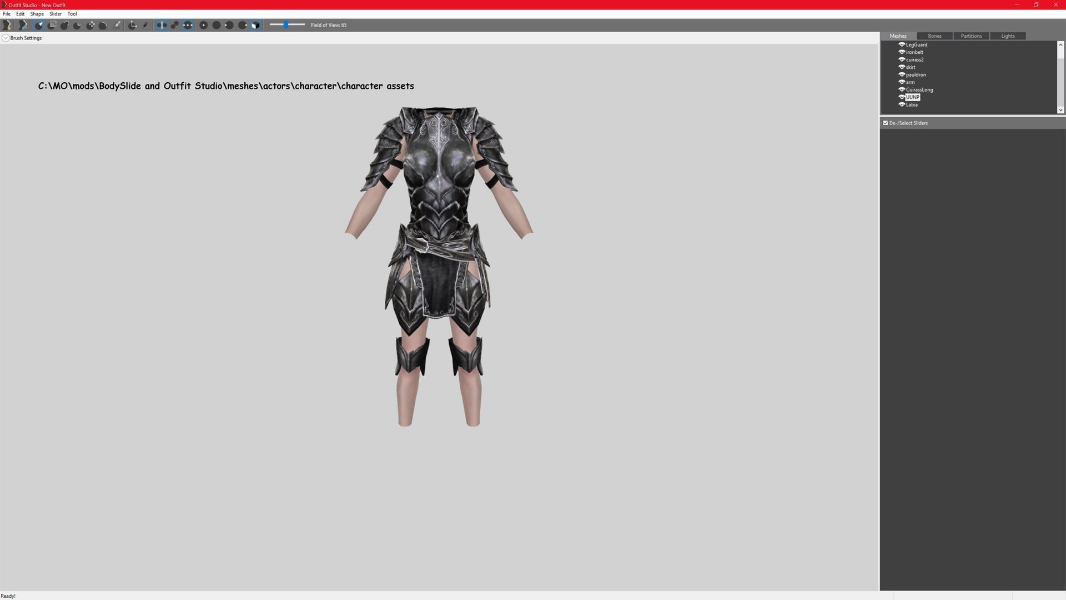Click the 'Ready!' status bar text
The image size is (1066, 600).
point(8,596)
